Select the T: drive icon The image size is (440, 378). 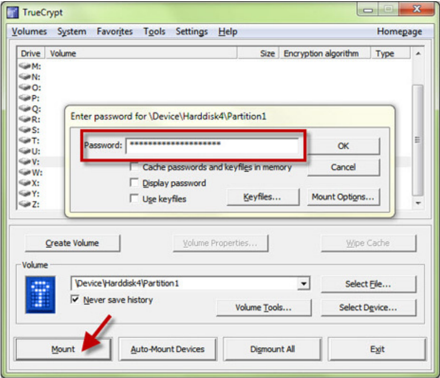[25, 140]
